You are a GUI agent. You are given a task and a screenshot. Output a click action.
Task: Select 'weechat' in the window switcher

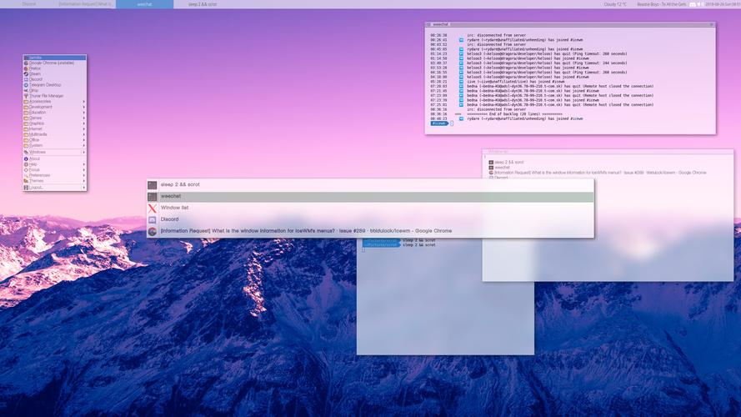(370, 196)
